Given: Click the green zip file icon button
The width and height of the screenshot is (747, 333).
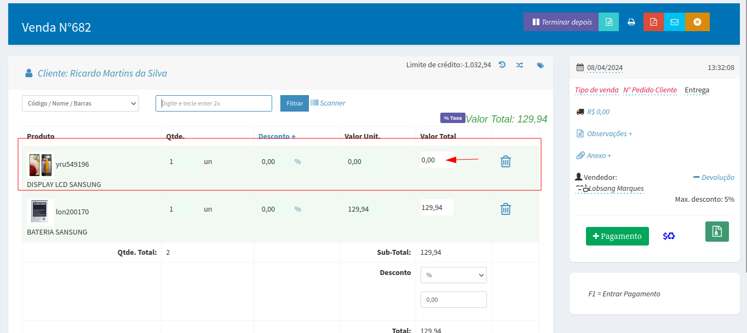Looking at the screenshot, I should (x=717, y=231).
